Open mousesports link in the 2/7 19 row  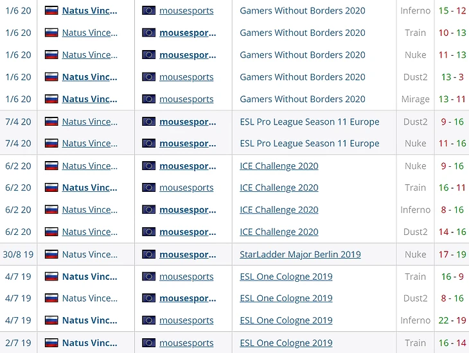point(186,343)
